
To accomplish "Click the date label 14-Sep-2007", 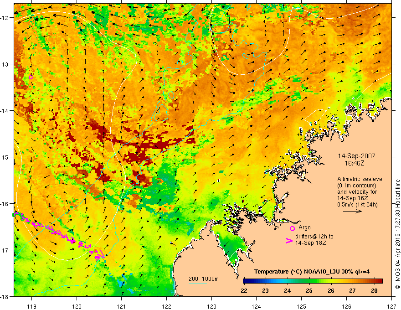I will coord(356,156).
